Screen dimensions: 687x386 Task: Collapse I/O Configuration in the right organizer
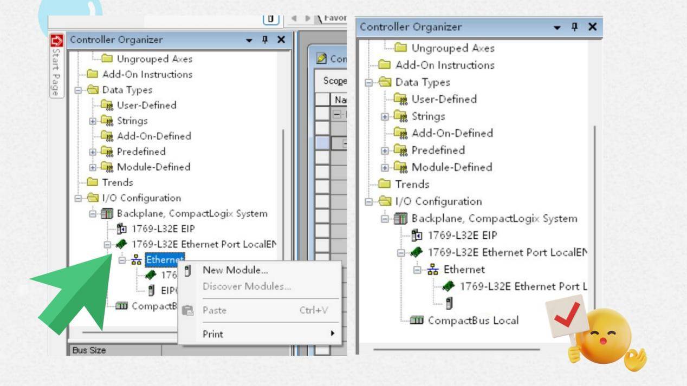(369, 202)
